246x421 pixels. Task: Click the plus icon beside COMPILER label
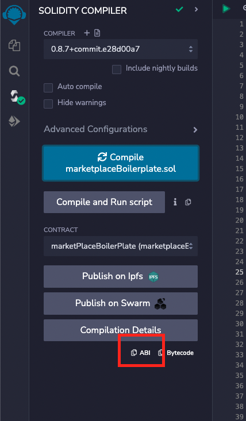(x=87, y=33)
